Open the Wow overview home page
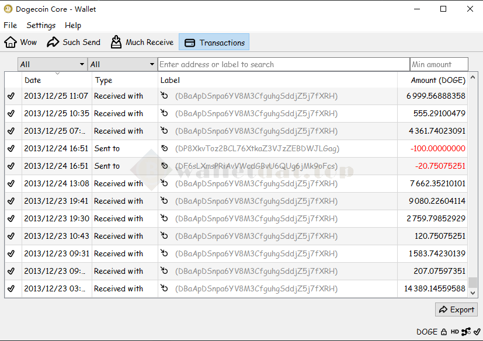Viewport: 483px width, 341px height. coord(20,42)
